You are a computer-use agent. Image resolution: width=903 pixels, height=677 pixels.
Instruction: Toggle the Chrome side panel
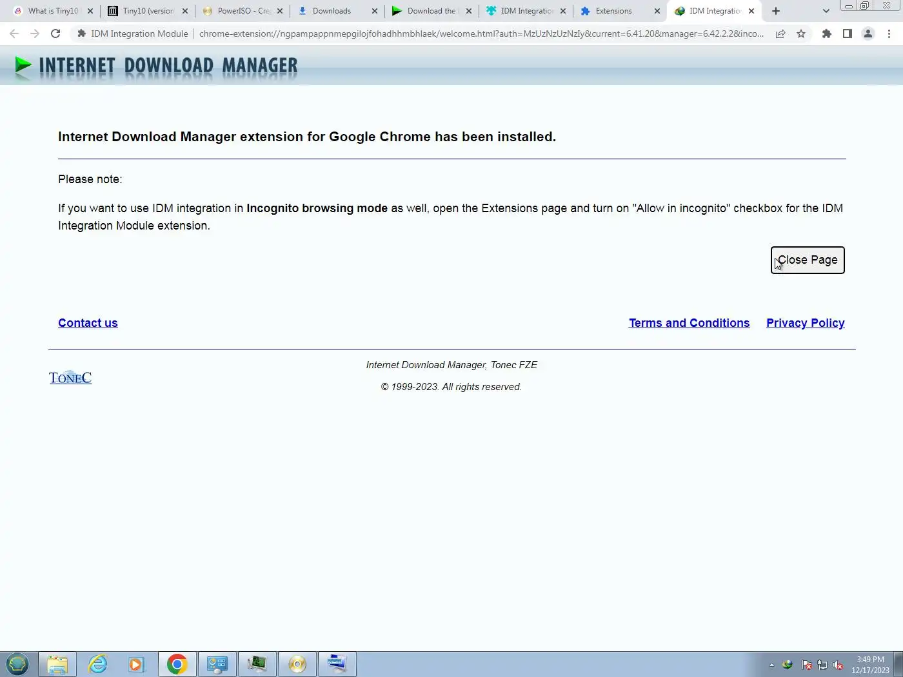click(848, 34)
